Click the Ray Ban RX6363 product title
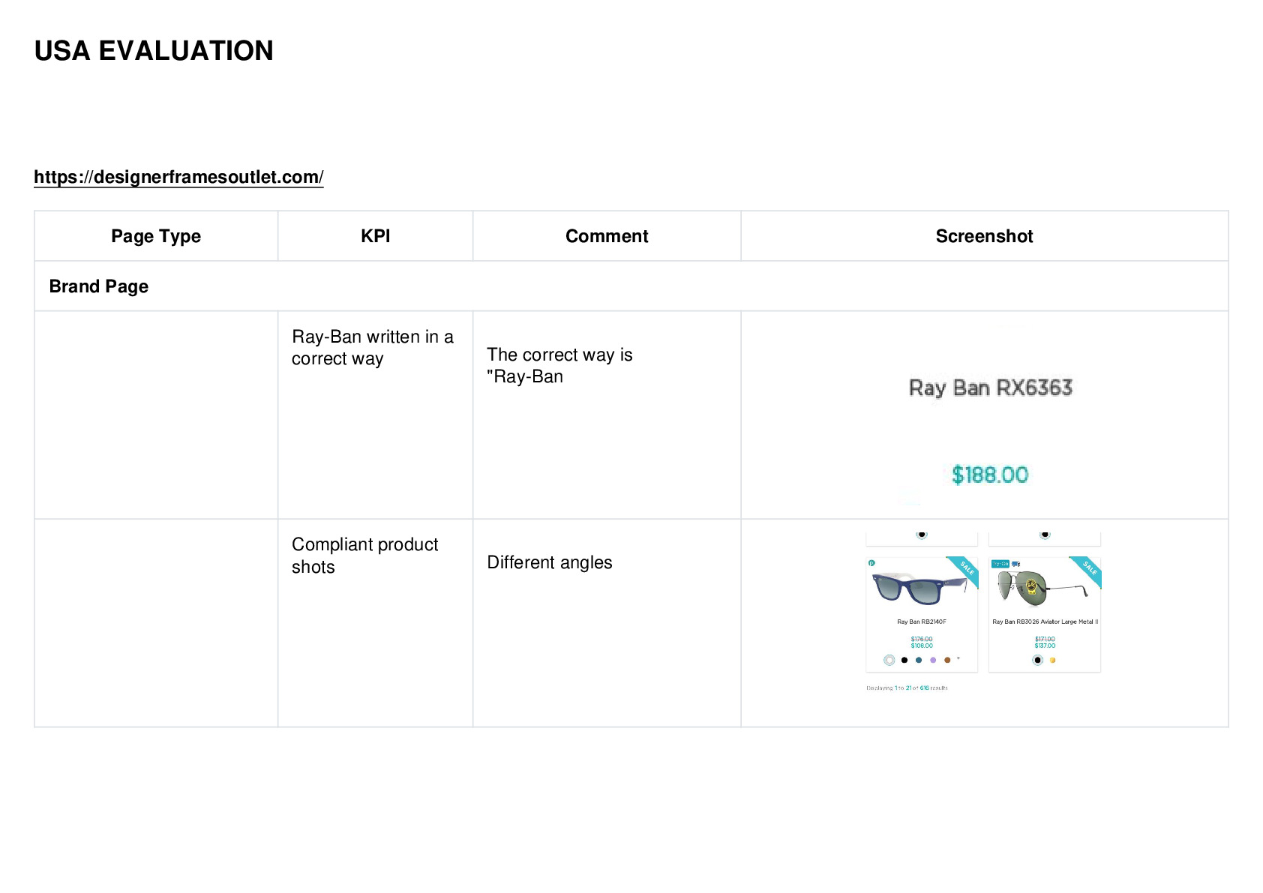1263x893 pixels. pos(991,388)
